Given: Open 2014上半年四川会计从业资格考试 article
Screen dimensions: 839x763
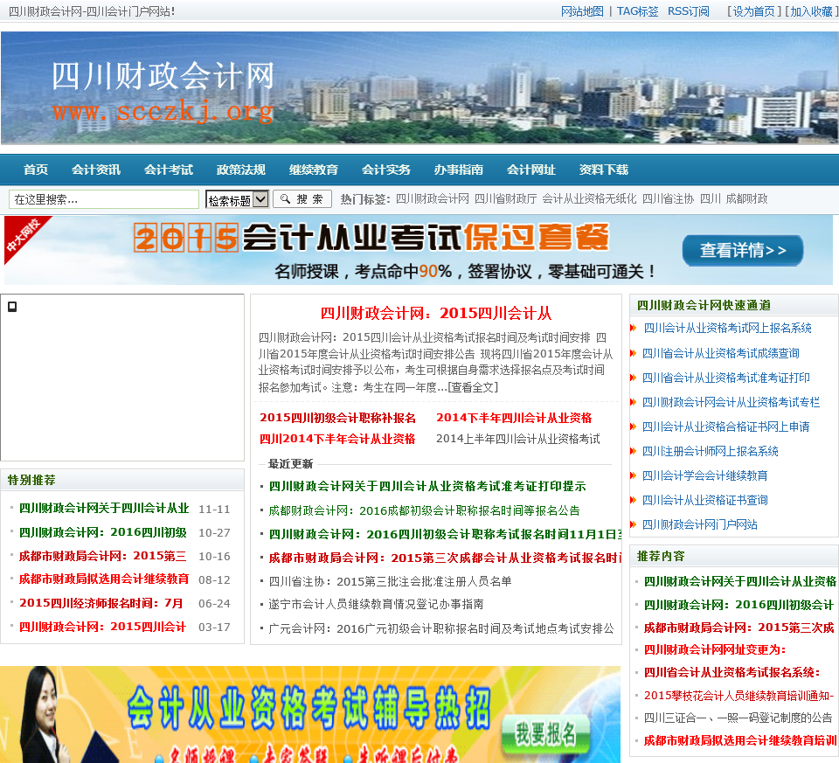Looking at the screenshot, I should pos(518,439).
